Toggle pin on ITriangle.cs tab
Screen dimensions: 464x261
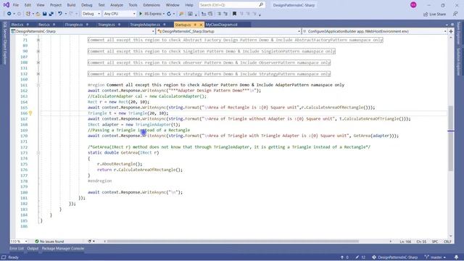[x=87, y=25]
